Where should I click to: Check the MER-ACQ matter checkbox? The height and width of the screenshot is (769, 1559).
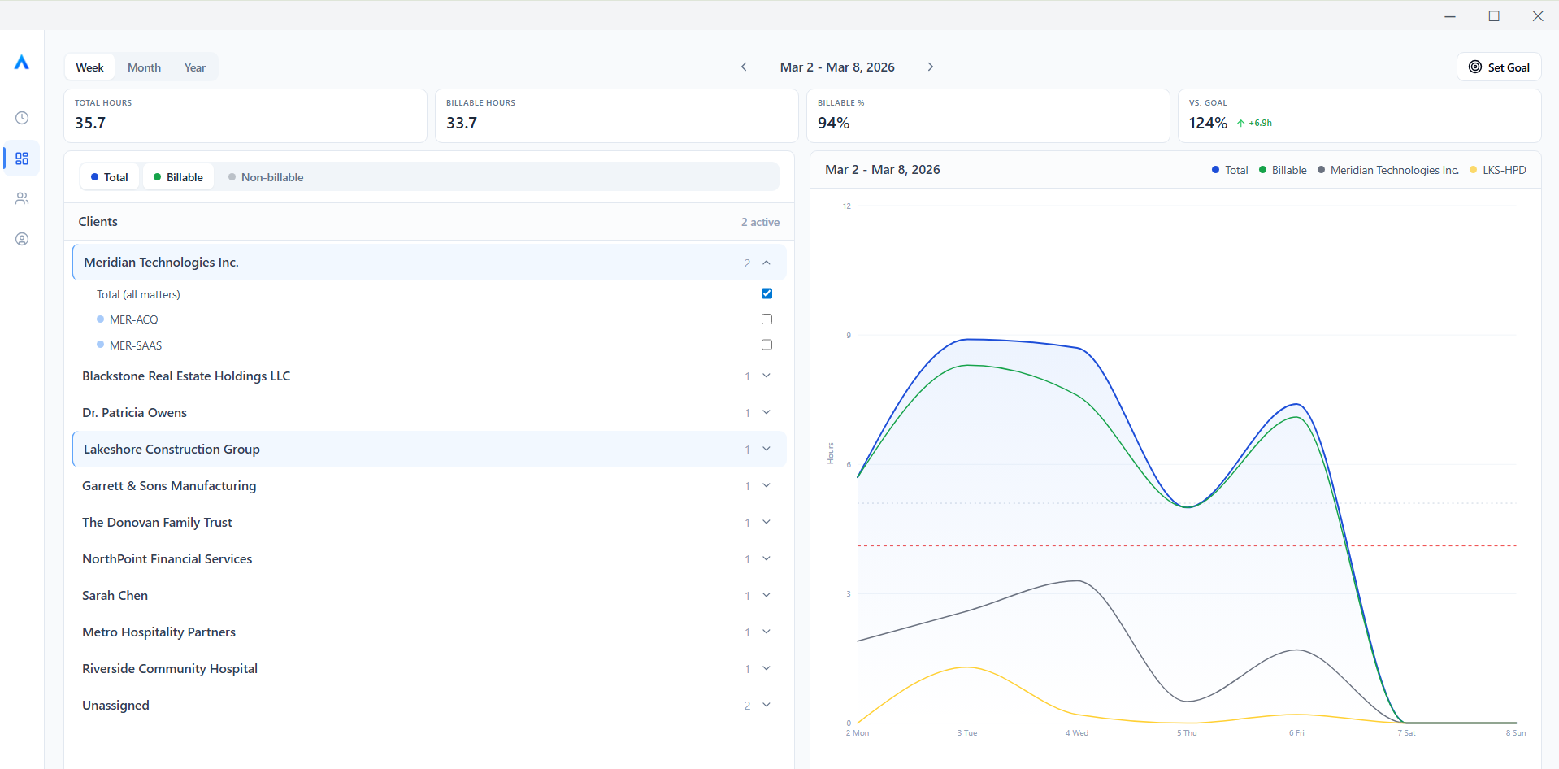click(766, 319)
